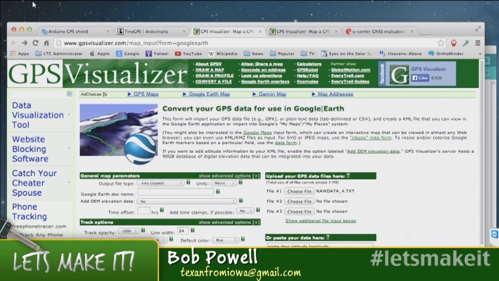Open the Wikipedia bookmark
Image resolution: width=499 pixels, height=281 pixels.
223,53
